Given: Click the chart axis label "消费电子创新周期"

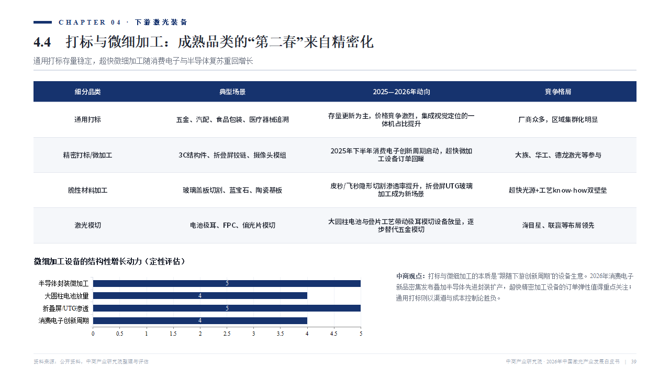Looking at the screenshot, I should pos(63,320).
